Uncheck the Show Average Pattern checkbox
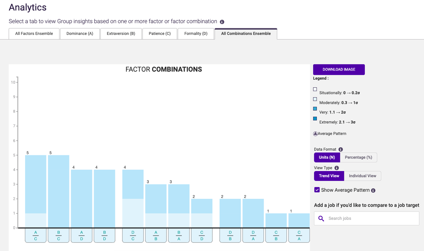Viewport: 424px width, 251px height. 317,190
